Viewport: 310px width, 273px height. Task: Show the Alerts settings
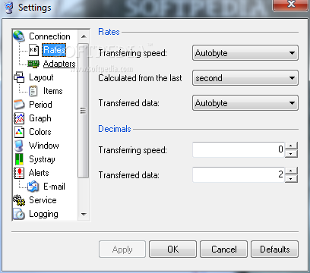[x=39, y=173]
